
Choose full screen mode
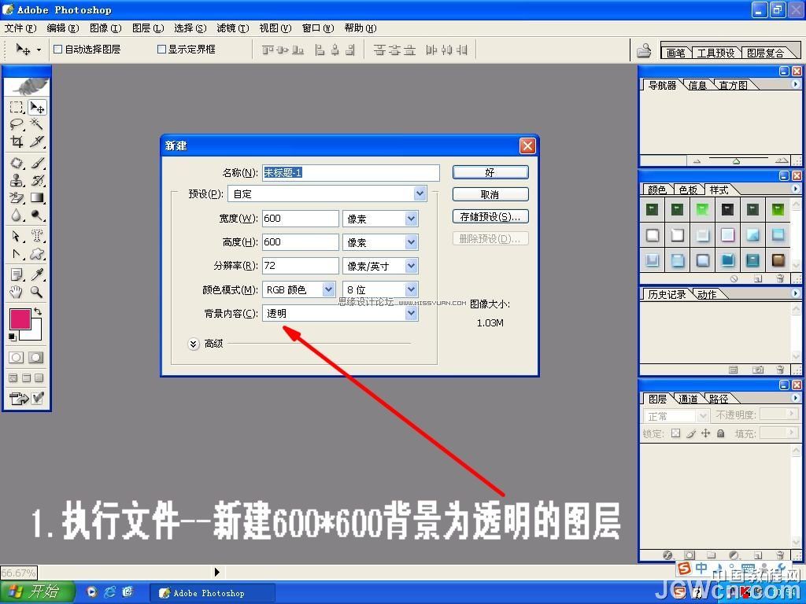(39, 378)
